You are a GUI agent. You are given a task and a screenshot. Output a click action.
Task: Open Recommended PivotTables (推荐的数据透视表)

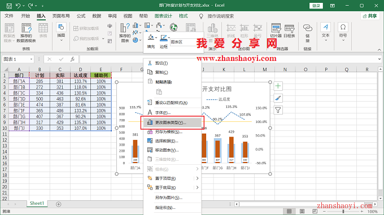pyautogui.click(x=26, y=33)
